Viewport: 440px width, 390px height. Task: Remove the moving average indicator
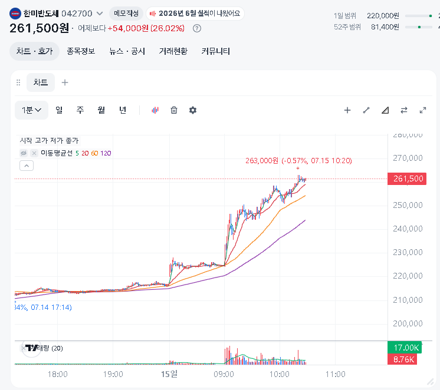(x=34, y=153)
